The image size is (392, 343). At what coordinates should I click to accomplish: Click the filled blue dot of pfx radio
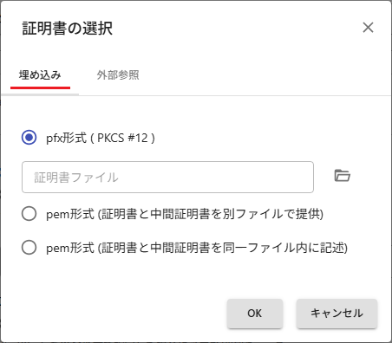coord(29,138)
